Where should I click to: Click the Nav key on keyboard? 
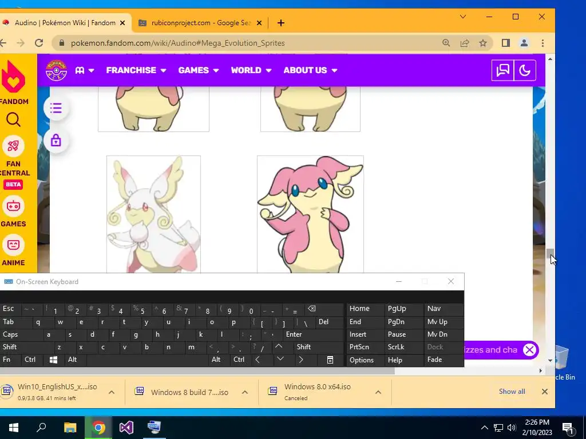tap(444, 309)
